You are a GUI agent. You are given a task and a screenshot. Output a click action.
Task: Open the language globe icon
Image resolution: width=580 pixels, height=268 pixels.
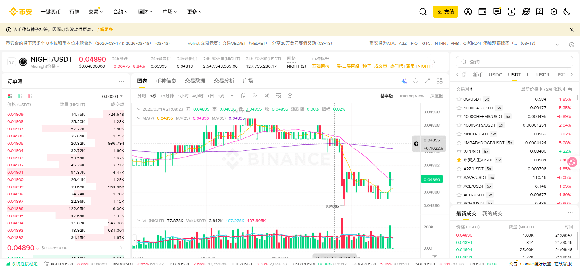click(x=526, y=12)
